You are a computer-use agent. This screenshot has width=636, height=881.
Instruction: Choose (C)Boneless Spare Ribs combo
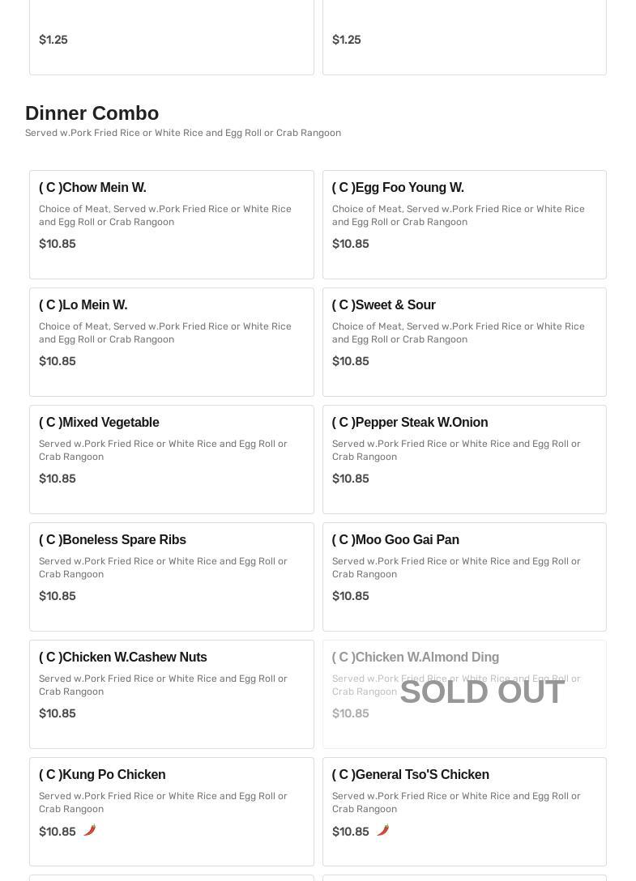tap(172, 577)
